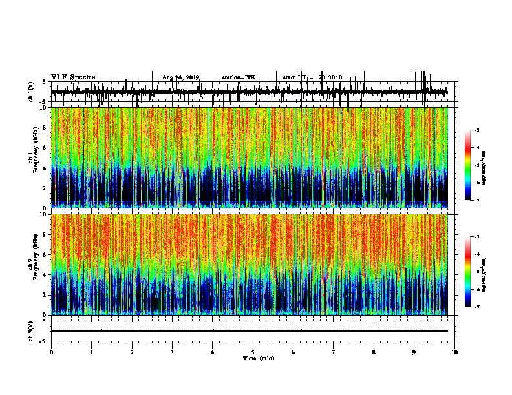Viewport: 512px width, 395px height.
Task: Click the ch.2 colorbar log(PSD) label
Action: pyautogui.click(x=484, y=274)
